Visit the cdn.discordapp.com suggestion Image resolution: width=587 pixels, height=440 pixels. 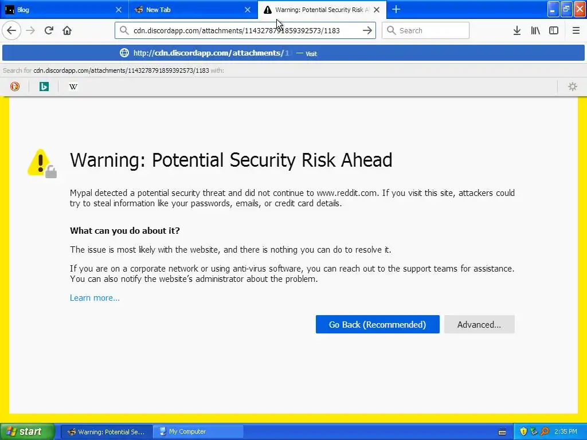pyautogui.click(x=293, y=53)
